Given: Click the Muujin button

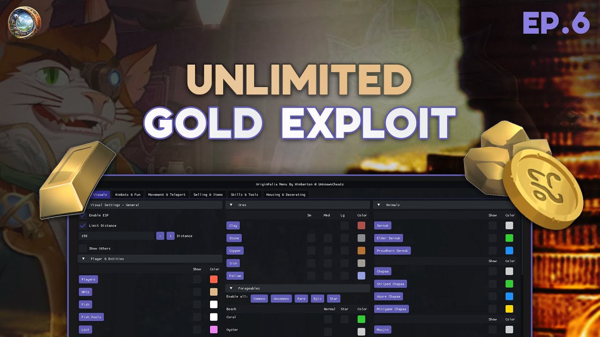Looking at the screenshot, I should tap(383, 330).
